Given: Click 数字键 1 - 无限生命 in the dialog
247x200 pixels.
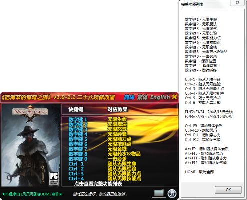Looking at the screenshot, I should (201, 19).
